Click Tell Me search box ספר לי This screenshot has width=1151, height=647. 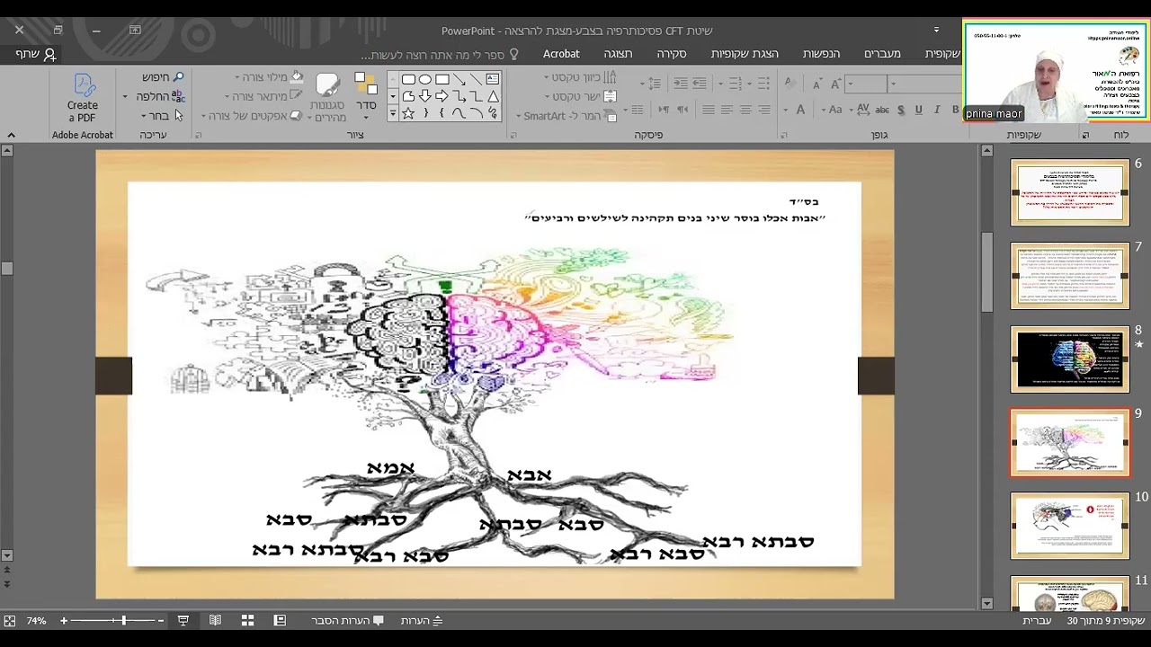(x=441, y=55)
